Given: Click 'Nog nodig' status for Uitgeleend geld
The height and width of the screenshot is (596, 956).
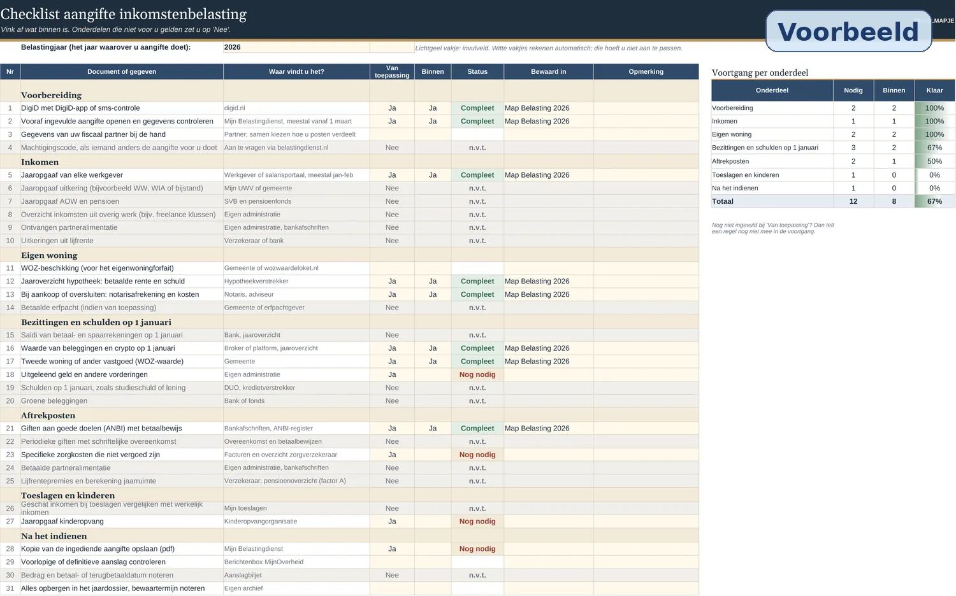Looking at the screenshot, I should (x=477, y=374).
